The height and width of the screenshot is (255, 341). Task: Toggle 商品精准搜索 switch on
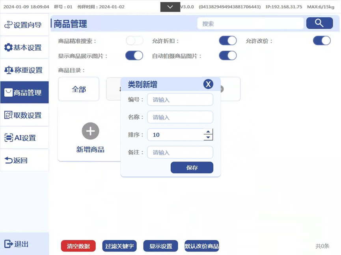coord(134,41)
